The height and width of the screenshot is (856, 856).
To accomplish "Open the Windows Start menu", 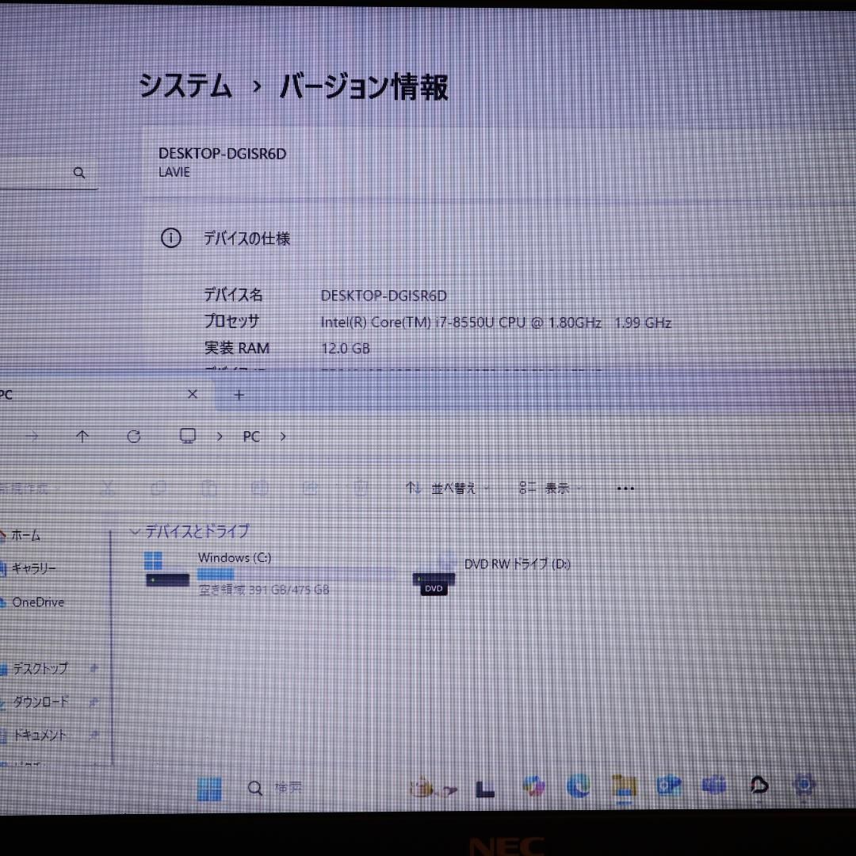I will coord(209,788).
